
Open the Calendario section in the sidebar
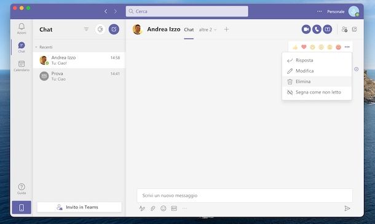(22, 66)
